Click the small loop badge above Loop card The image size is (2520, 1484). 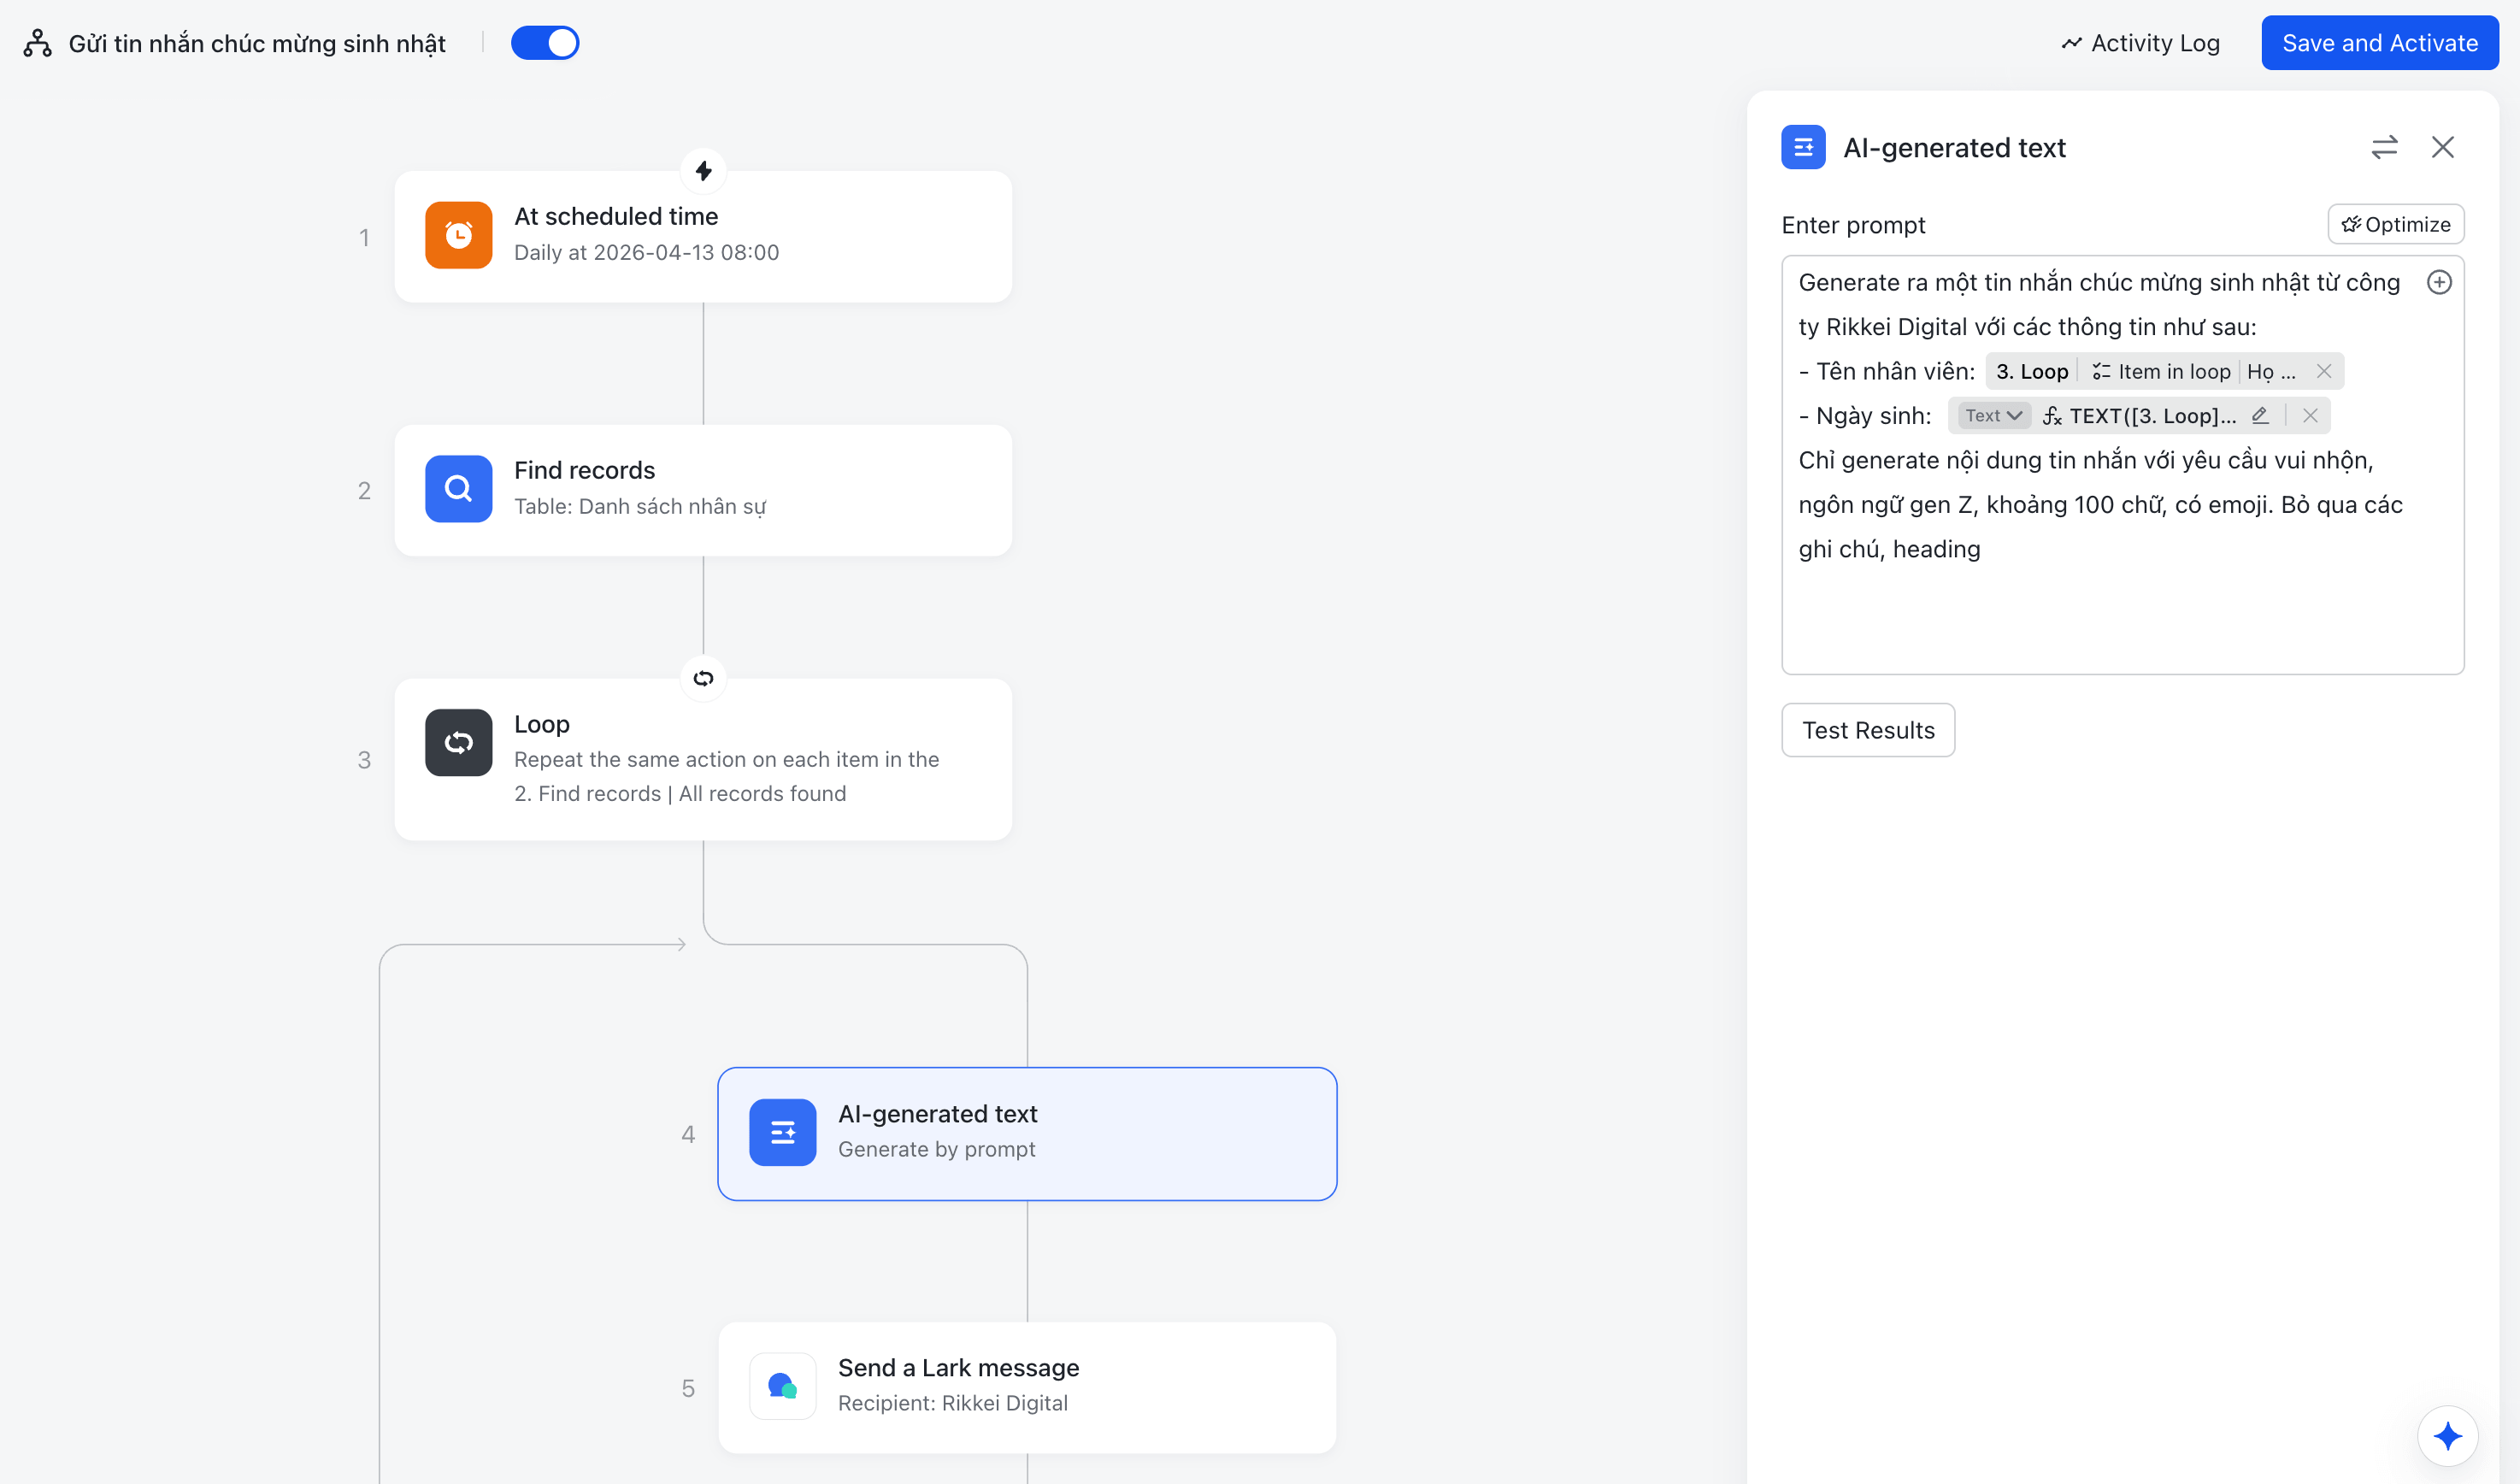pyautogui.click(x=703, y=679)
